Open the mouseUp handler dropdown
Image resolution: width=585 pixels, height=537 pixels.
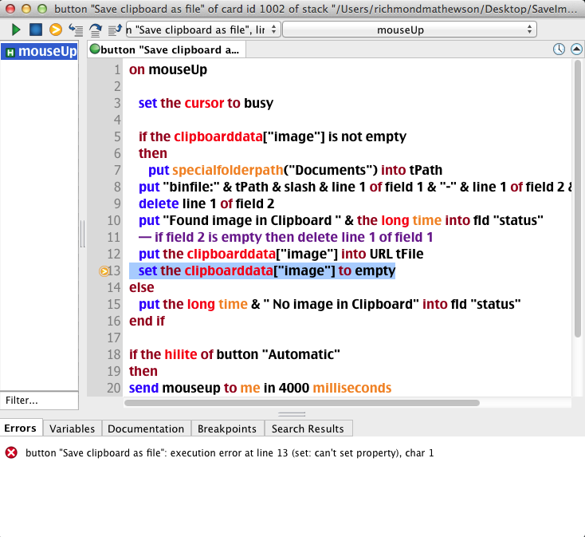tap(410, 30)
